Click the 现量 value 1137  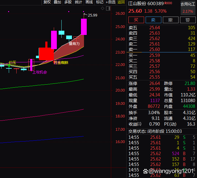(155, 101)
